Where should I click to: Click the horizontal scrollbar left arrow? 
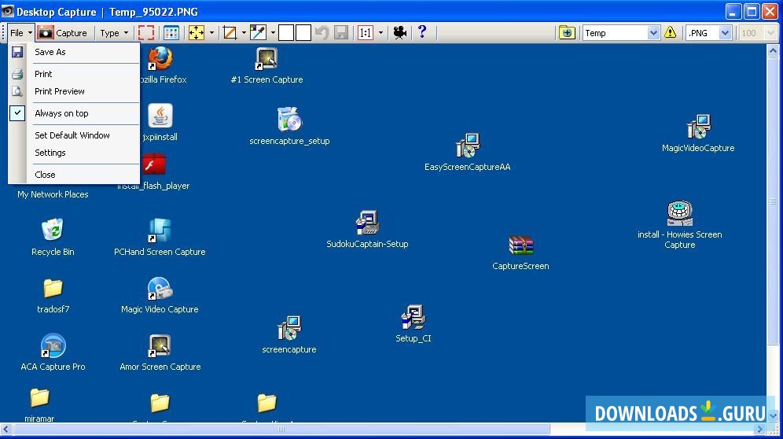click(6, 429)
